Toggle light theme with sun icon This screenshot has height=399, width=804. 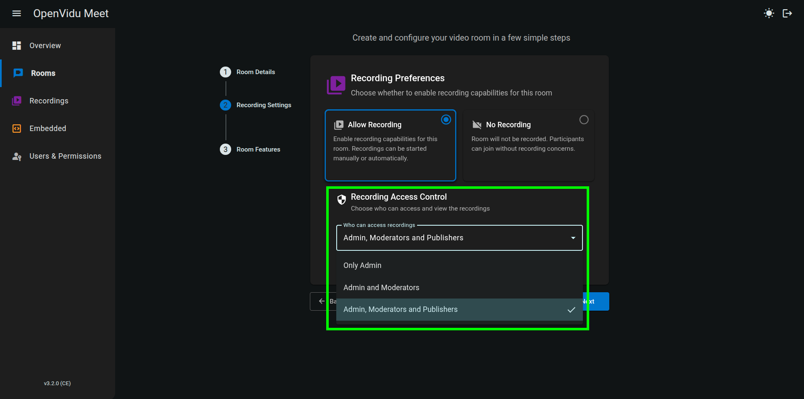[x=769, y=13]
